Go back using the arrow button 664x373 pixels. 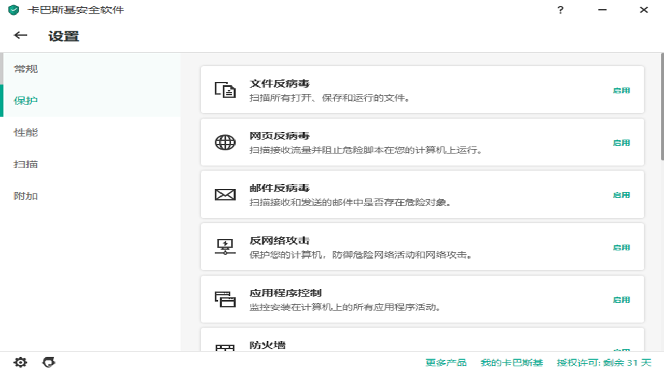pyautogui.click(x=20, y=35)
